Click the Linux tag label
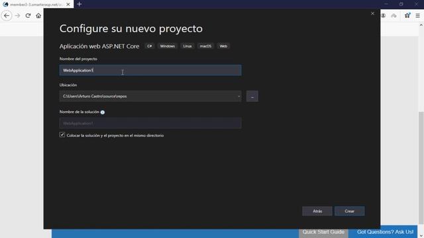The image size is (424, 238). (x=187, y=46)
